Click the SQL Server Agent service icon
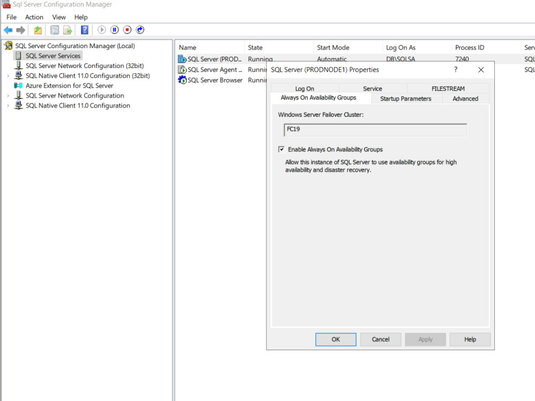Viewport: 535px width, 401px height. [x=182, y=70]
